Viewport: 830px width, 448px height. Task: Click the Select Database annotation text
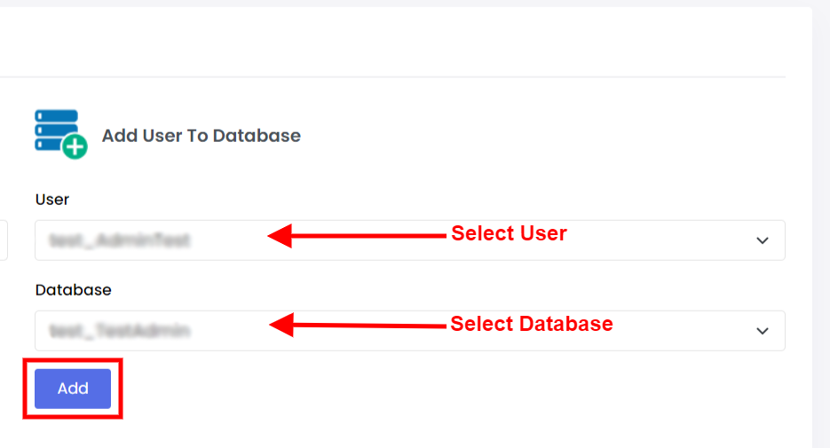point(531,324)
